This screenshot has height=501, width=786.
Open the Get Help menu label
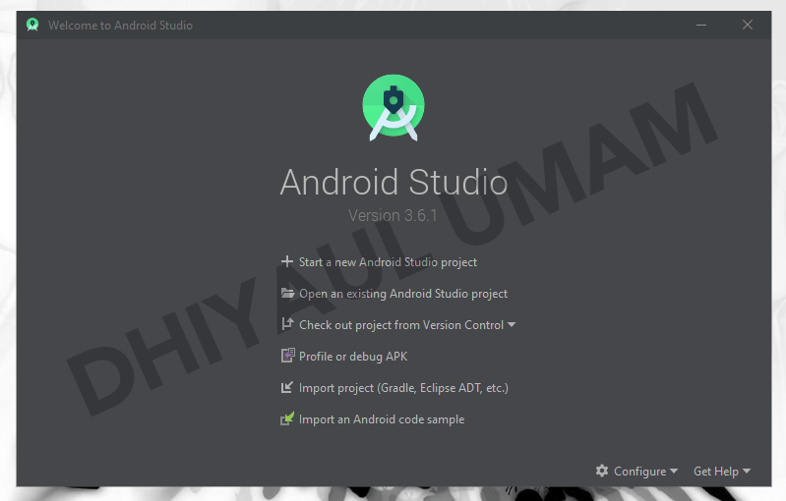(x=715, y=472)
